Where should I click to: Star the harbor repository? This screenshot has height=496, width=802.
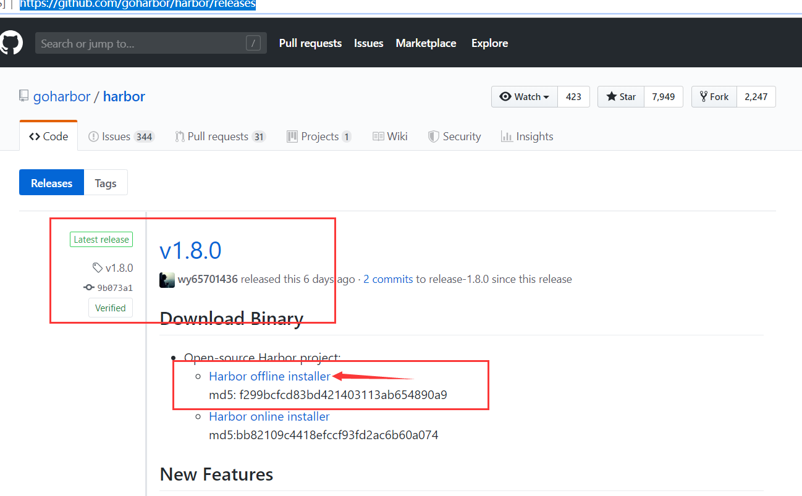(621, 97)
